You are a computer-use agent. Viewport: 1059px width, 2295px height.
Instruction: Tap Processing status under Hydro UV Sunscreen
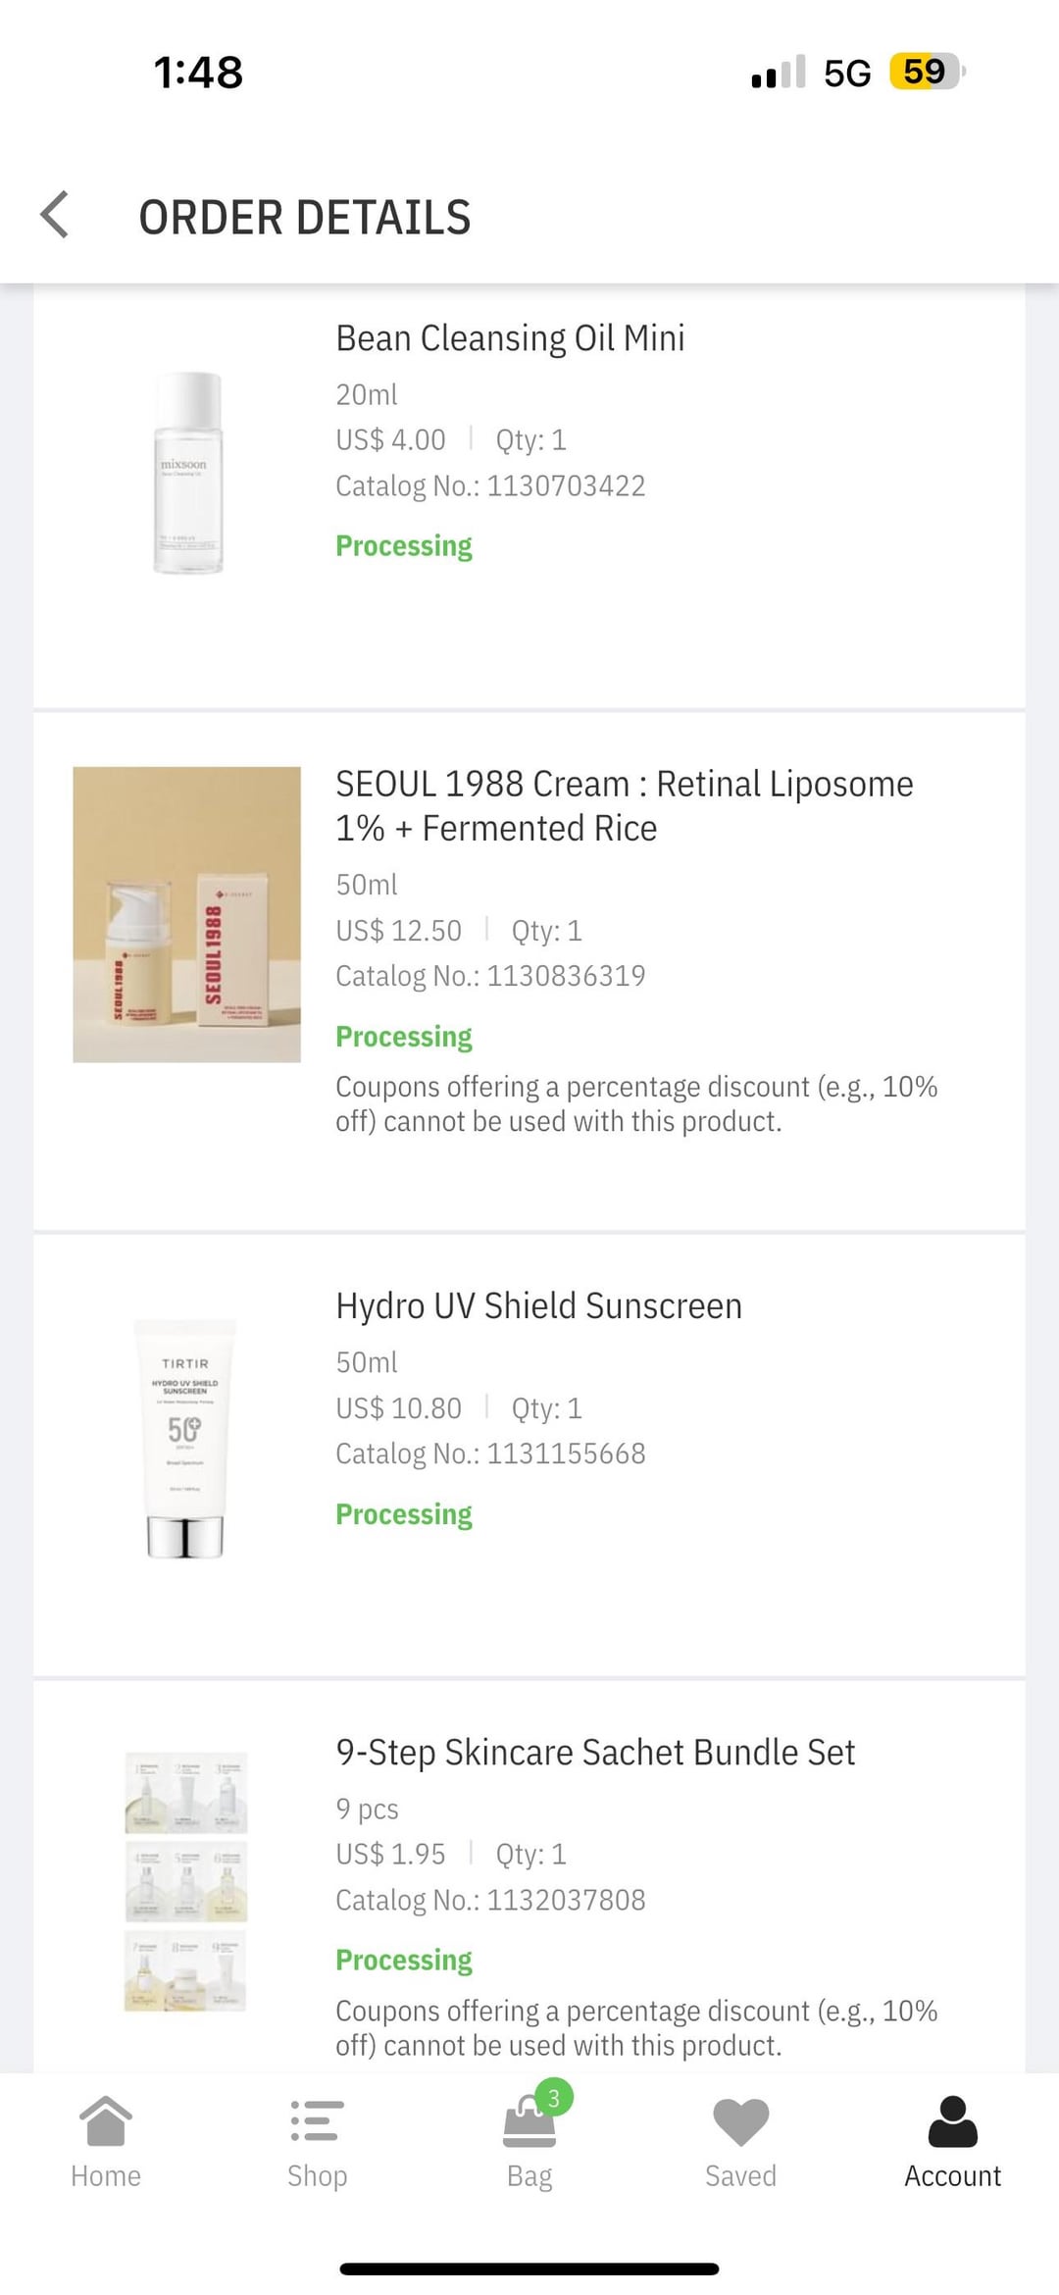pos(404,1514)
